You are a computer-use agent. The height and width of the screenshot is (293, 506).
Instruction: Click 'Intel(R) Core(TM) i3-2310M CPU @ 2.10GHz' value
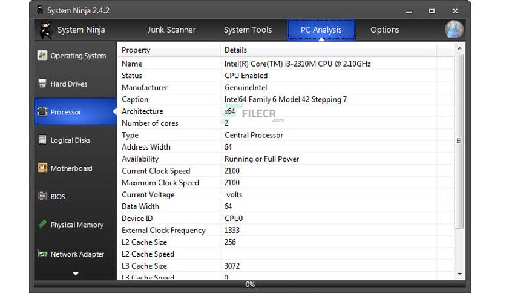(297, 64)
